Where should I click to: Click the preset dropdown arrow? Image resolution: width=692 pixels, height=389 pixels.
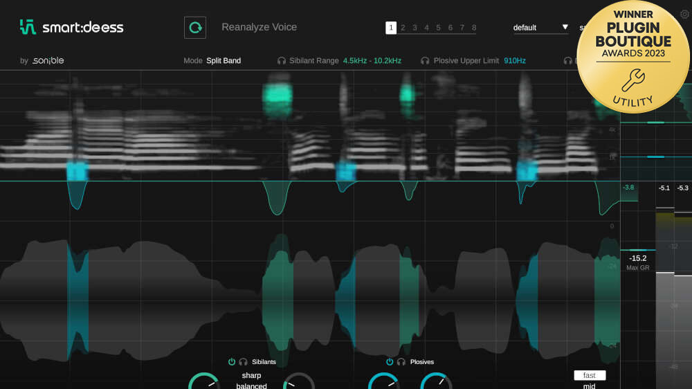pyautogui.click(x=565, y=27)
